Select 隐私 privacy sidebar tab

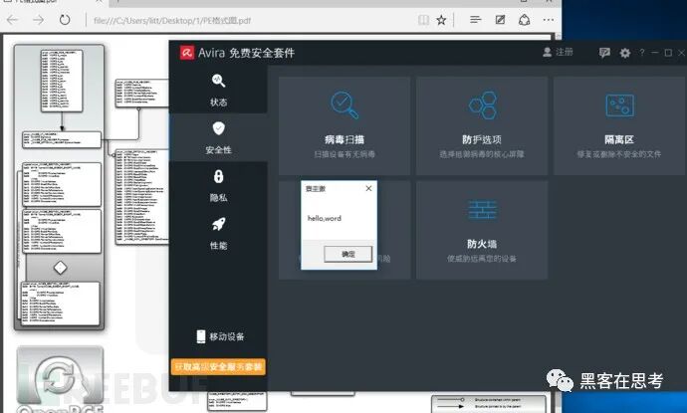[218, 185]
